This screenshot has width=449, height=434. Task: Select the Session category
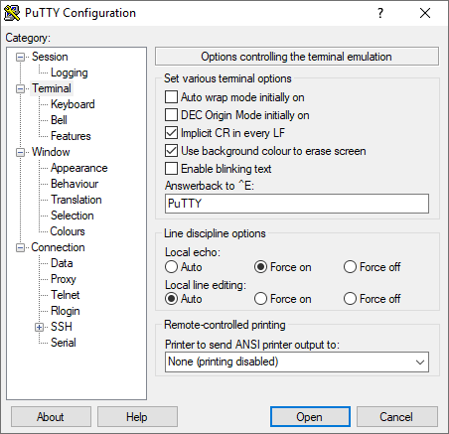[x=50, y=57]
